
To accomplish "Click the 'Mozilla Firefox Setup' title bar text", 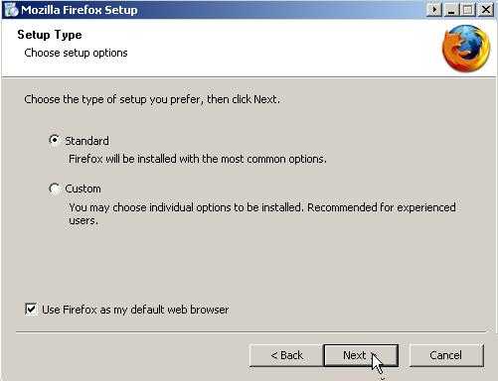I will 80,10.
